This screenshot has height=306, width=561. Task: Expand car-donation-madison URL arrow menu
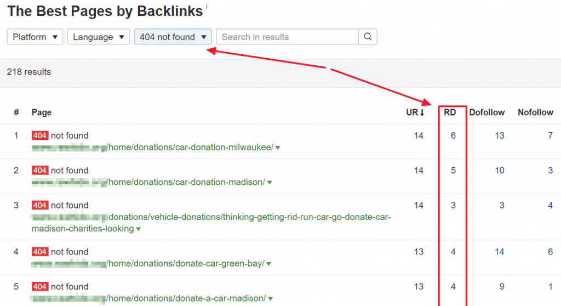[x=270, y=183]
